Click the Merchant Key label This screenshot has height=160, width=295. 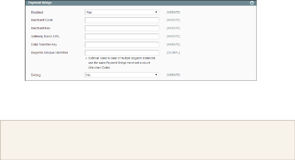[41, 28]
